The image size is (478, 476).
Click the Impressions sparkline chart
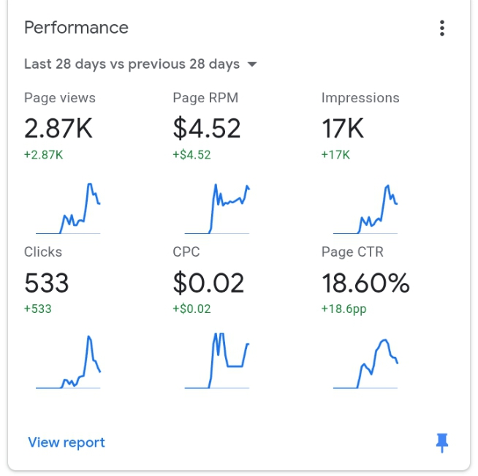[363, 208]
